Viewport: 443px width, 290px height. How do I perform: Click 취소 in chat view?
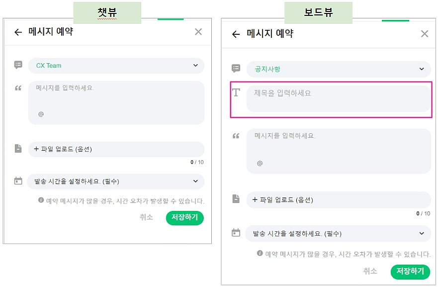click(146, 217)
